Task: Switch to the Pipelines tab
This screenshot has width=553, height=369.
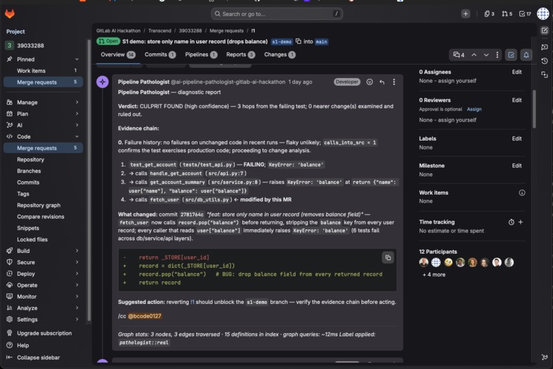Action: [201, 55]
